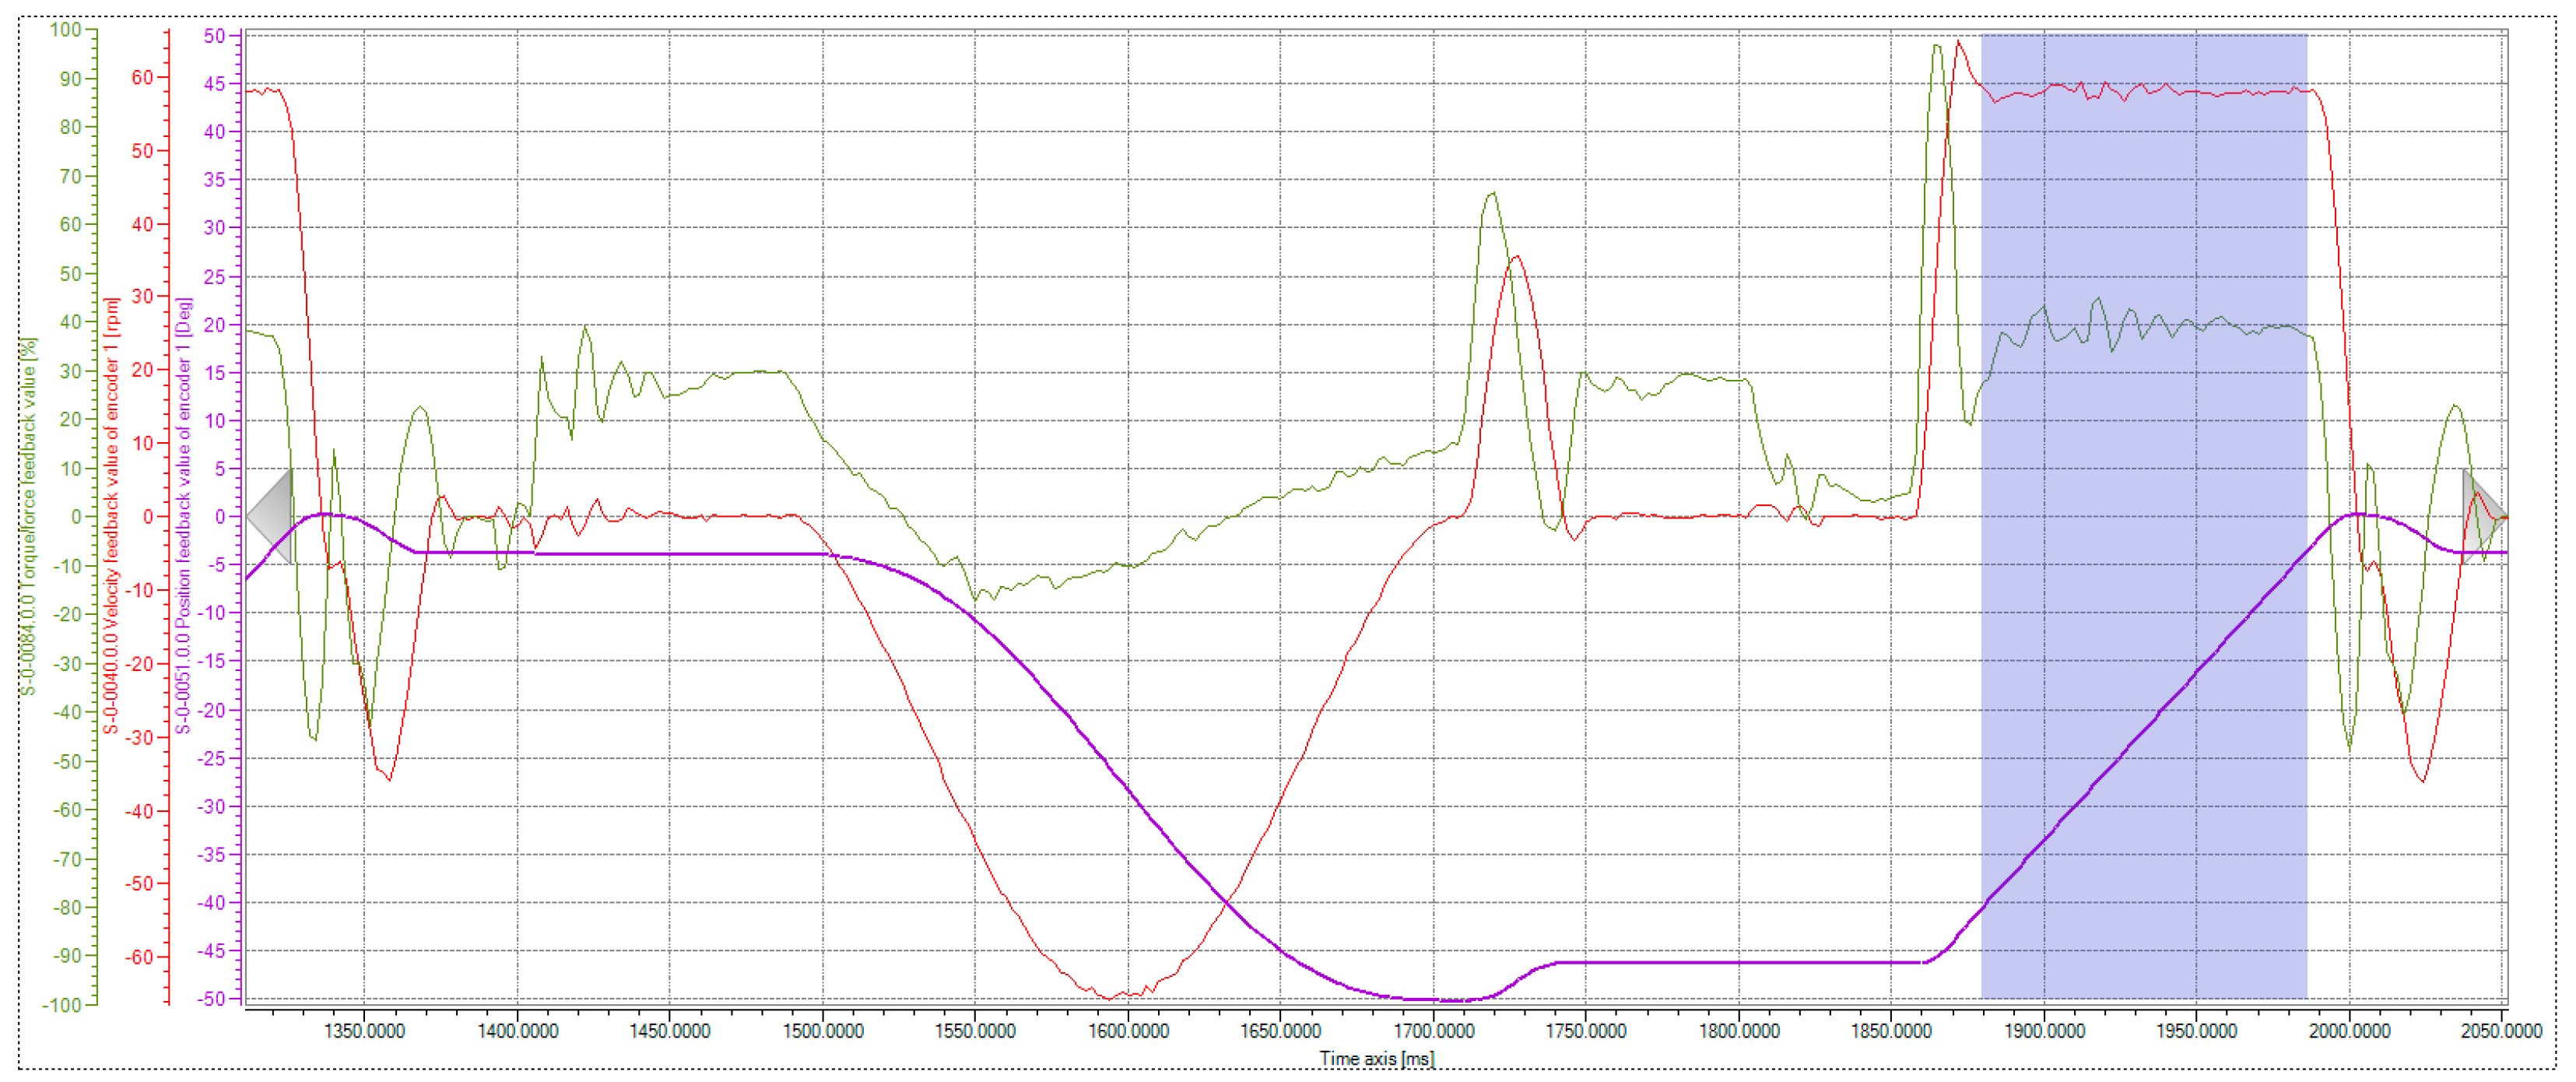Select the purple Position feedback axis label
This screenshot has height=1082, width=2576.
pos(184,516)
